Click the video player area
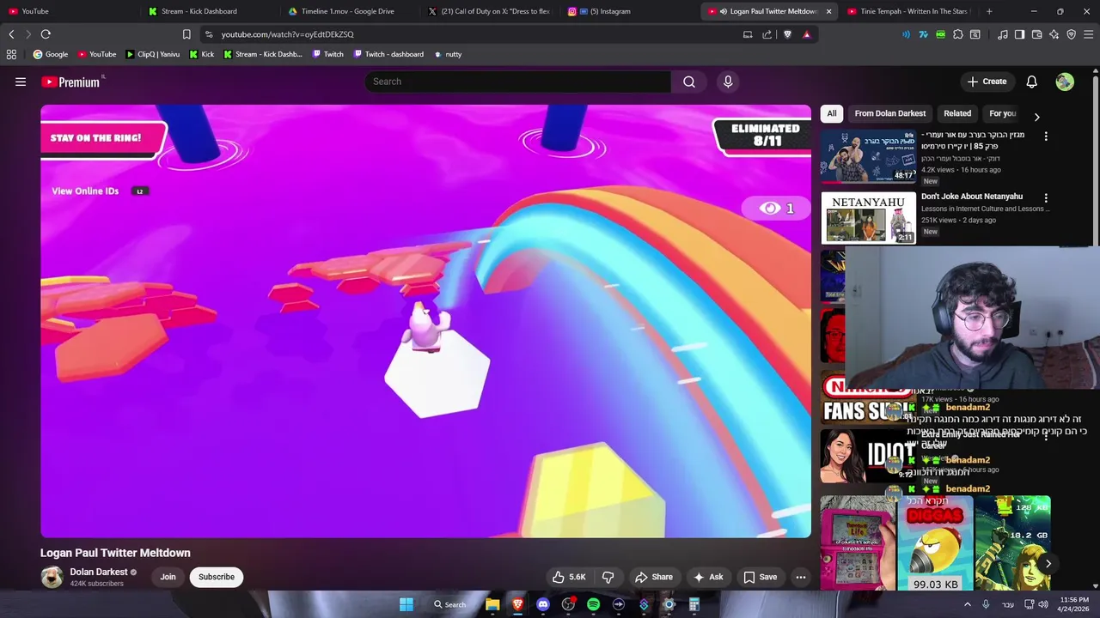 point(425,321)
